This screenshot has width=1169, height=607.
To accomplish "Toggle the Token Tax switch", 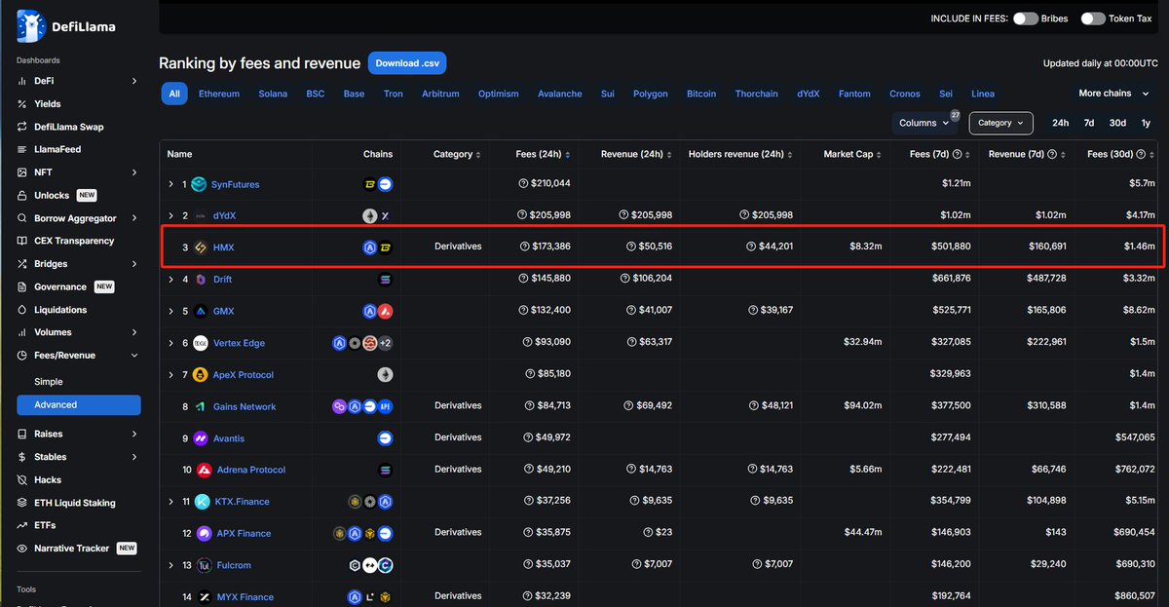I will (x=1093, y=19).
